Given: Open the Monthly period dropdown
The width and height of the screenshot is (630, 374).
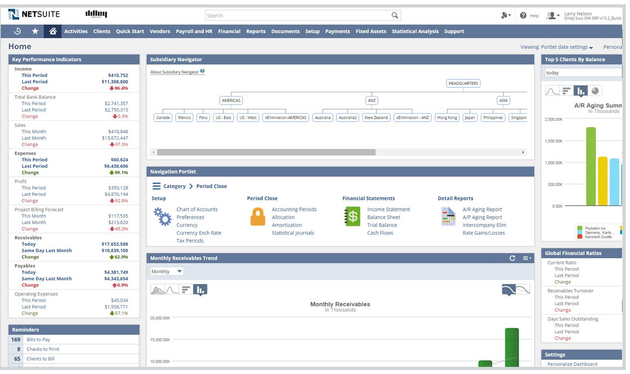Looking at the screenshot, I should [167, 271].
